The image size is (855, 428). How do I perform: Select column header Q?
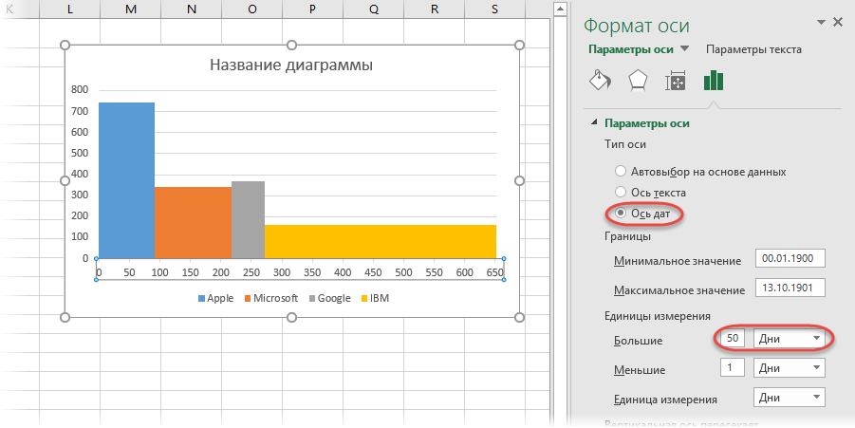pyautogui.click(x=374, y=9)
